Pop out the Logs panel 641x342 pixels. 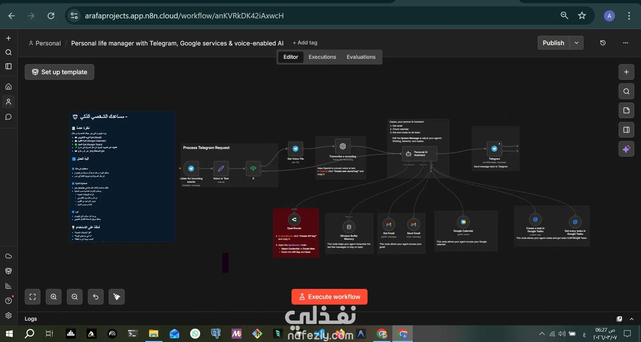coord(619,319)
